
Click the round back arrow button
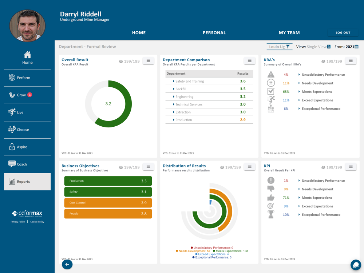(x=67, y=264)
